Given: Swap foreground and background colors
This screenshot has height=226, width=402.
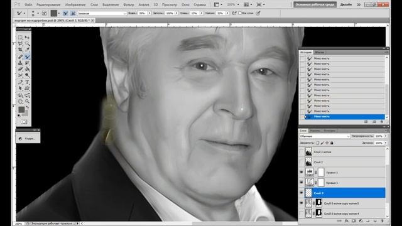Looking at the screenshot, I should pyautogui.click(x=27, y=107).
